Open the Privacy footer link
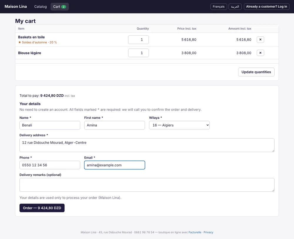Viewport: 294px width, 239px height. click(x=208, y=232)
